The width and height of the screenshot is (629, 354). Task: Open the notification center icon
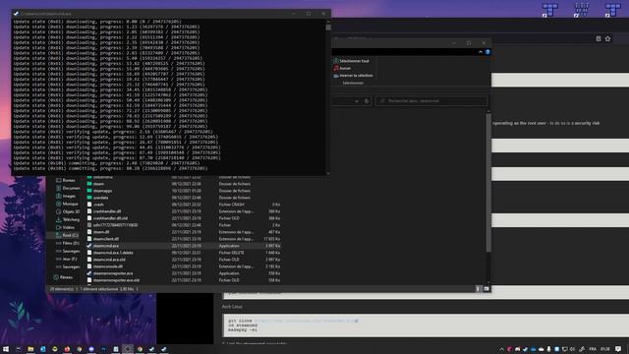click(618, 349)
